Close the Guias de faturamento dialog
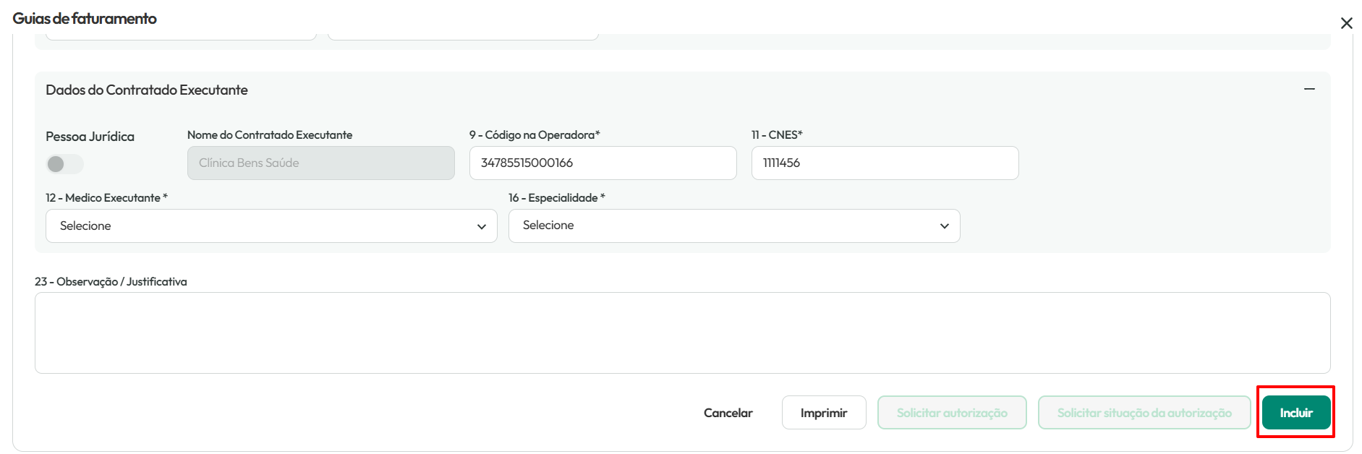 click(x=1346, y=23)
